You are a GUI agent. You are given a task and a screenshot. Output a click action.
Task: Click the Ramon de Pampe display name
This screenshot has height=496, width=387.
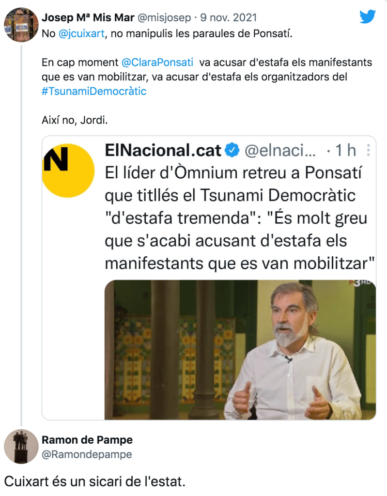tap(87, 440)
